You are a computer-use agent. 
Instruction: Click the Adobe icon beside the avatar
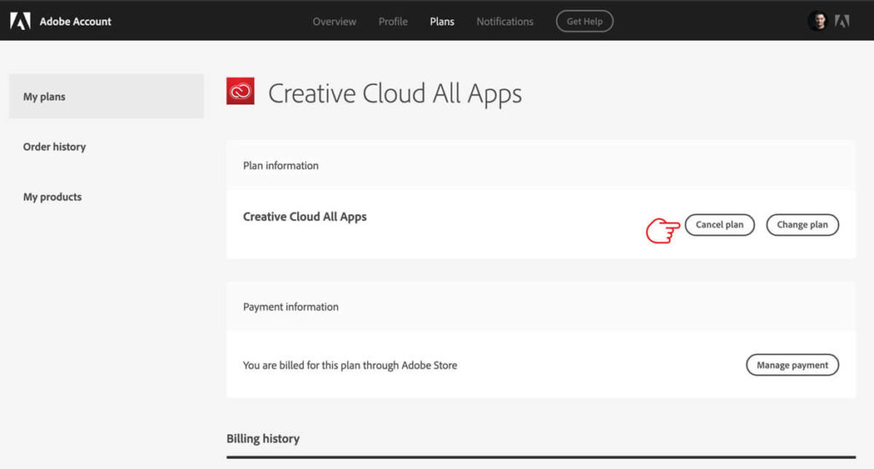[842, 21]
